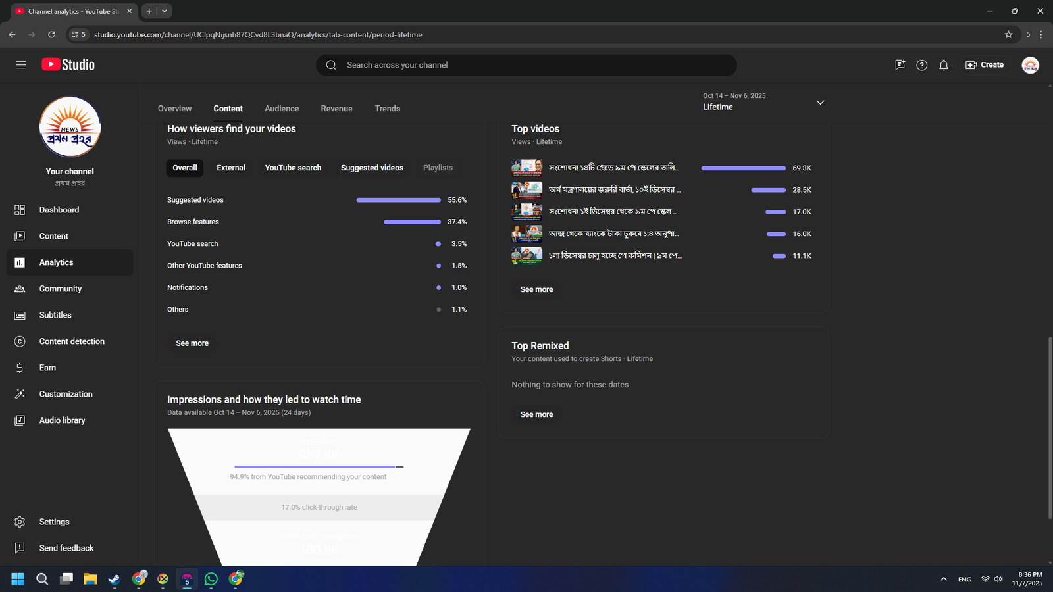This screenshot has height=592, width=1053.
Task: Toggle the hamburger navigation menu
Action: click(x=21, y=65)
